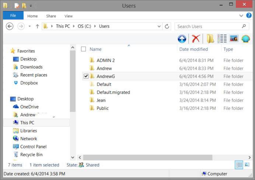Click the Classic Shell seashell icon
255x180 pixels.
pyautogui.click(x=246, y=39)
